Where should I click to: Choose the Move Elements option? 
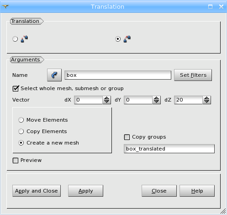pyautogui.click(x=21, y=120)
